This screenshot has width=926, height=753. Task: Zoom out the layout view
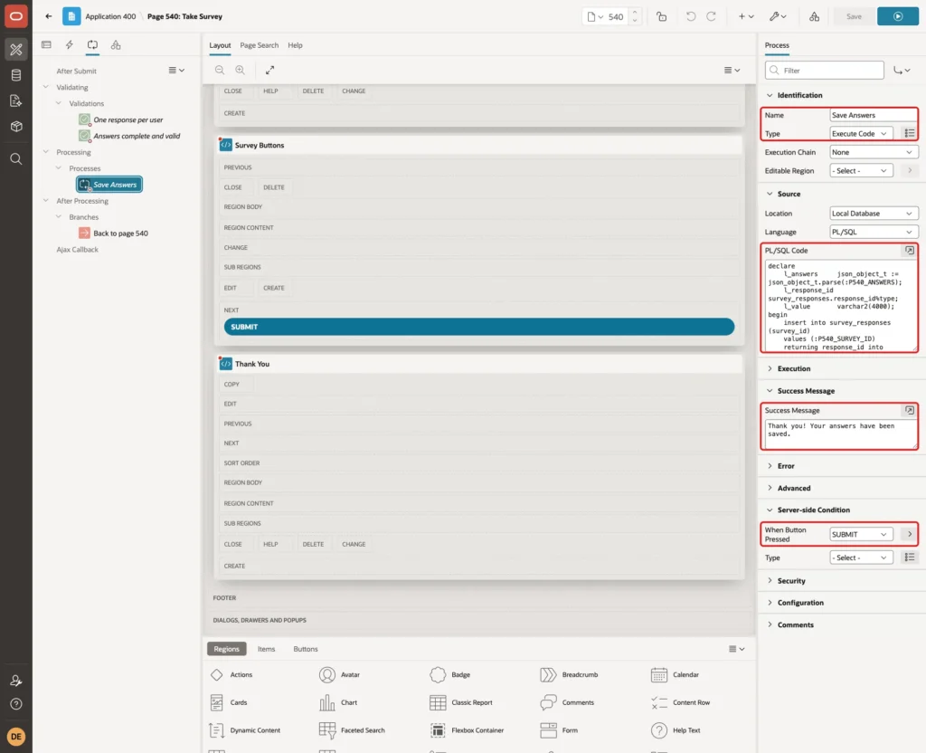click(x=220, y=70)
